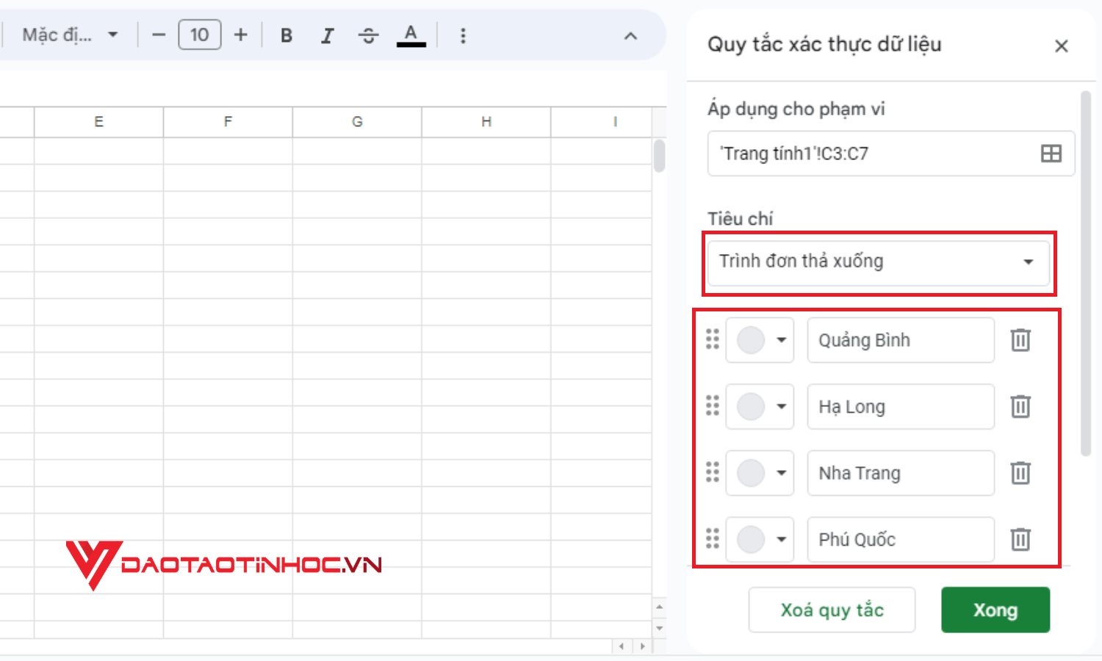This screenshot has width=1102, height=661.
Task: Edit the Quảng Bình option field
Action: tap(901, 340)
